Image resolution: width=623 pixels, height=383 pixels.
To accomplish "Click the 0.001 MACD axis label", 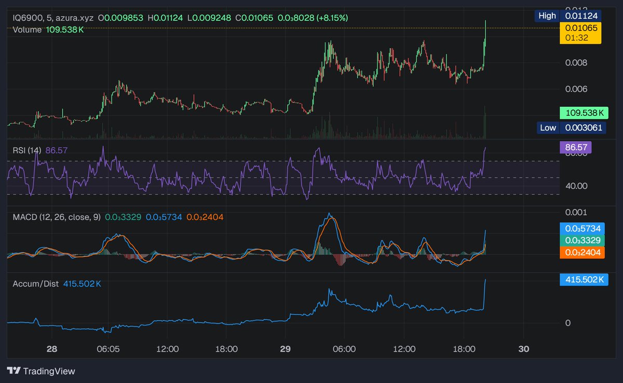I will point(576,212).
